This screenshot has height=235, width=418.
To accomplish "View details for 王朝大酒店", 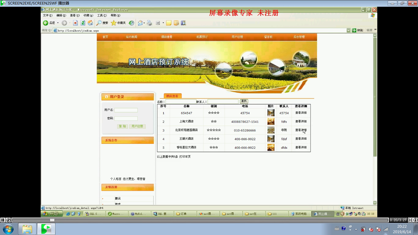I will pos(301,139).
